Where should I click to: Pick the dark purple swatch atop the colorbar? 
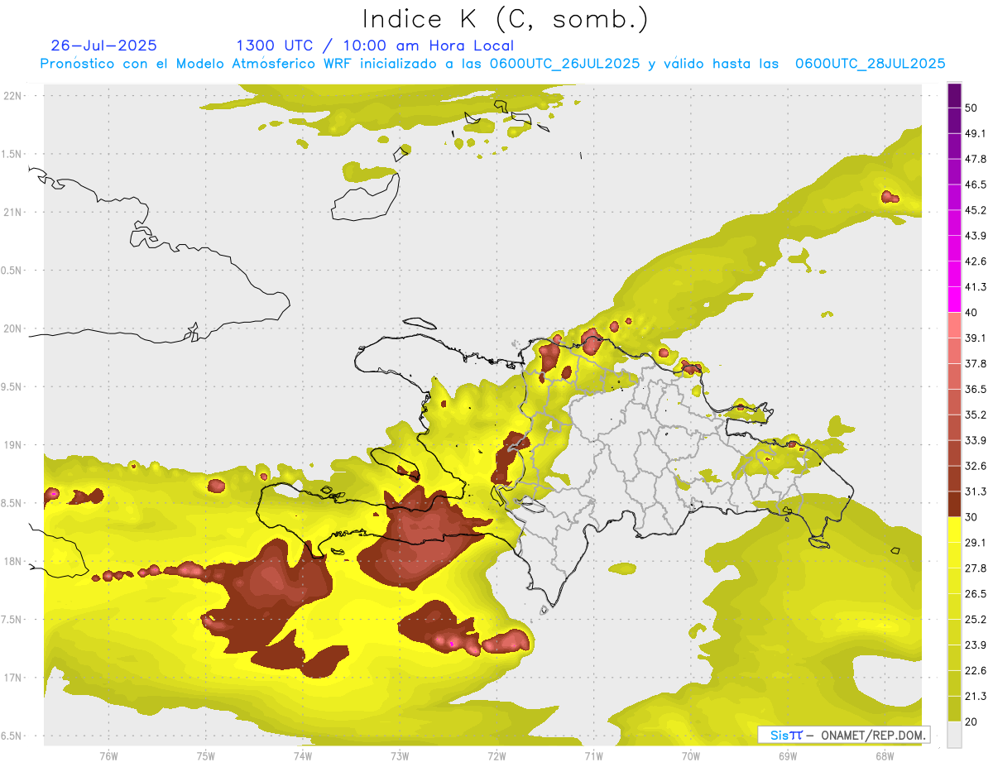pyautogui.click(x=954, y=94)
